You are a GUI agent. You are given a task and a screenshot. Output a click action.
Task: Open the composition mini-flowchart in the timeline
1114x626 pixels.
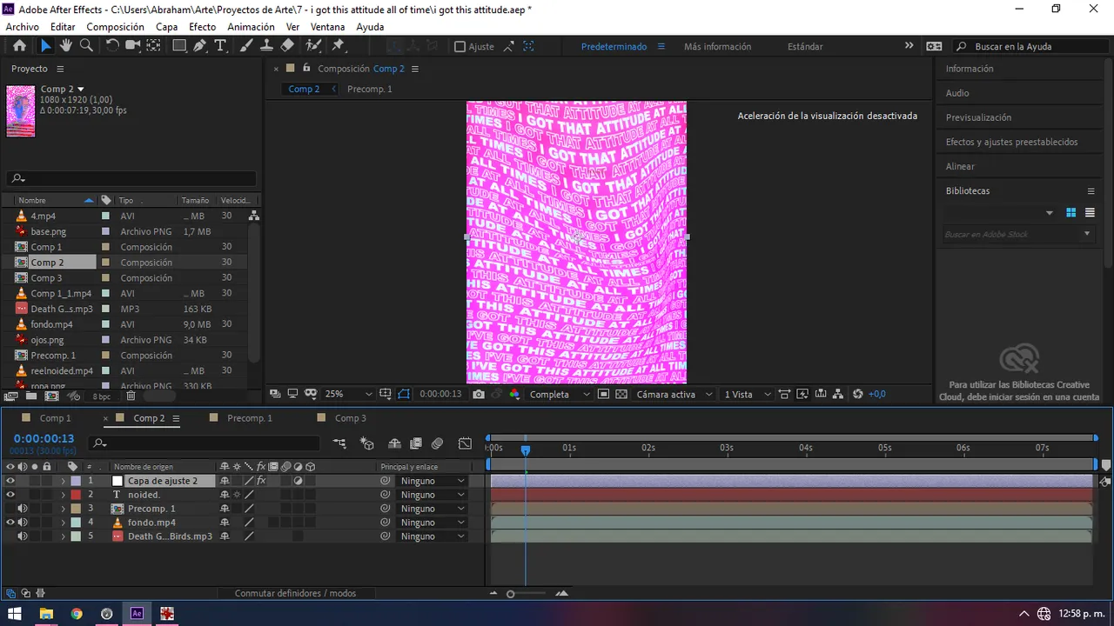340,443
